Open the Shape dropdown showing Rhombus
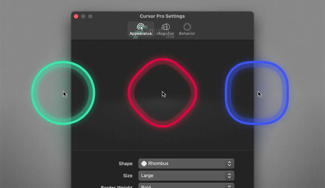The width and height of the screenshot is (325, 188). point(186,164)
